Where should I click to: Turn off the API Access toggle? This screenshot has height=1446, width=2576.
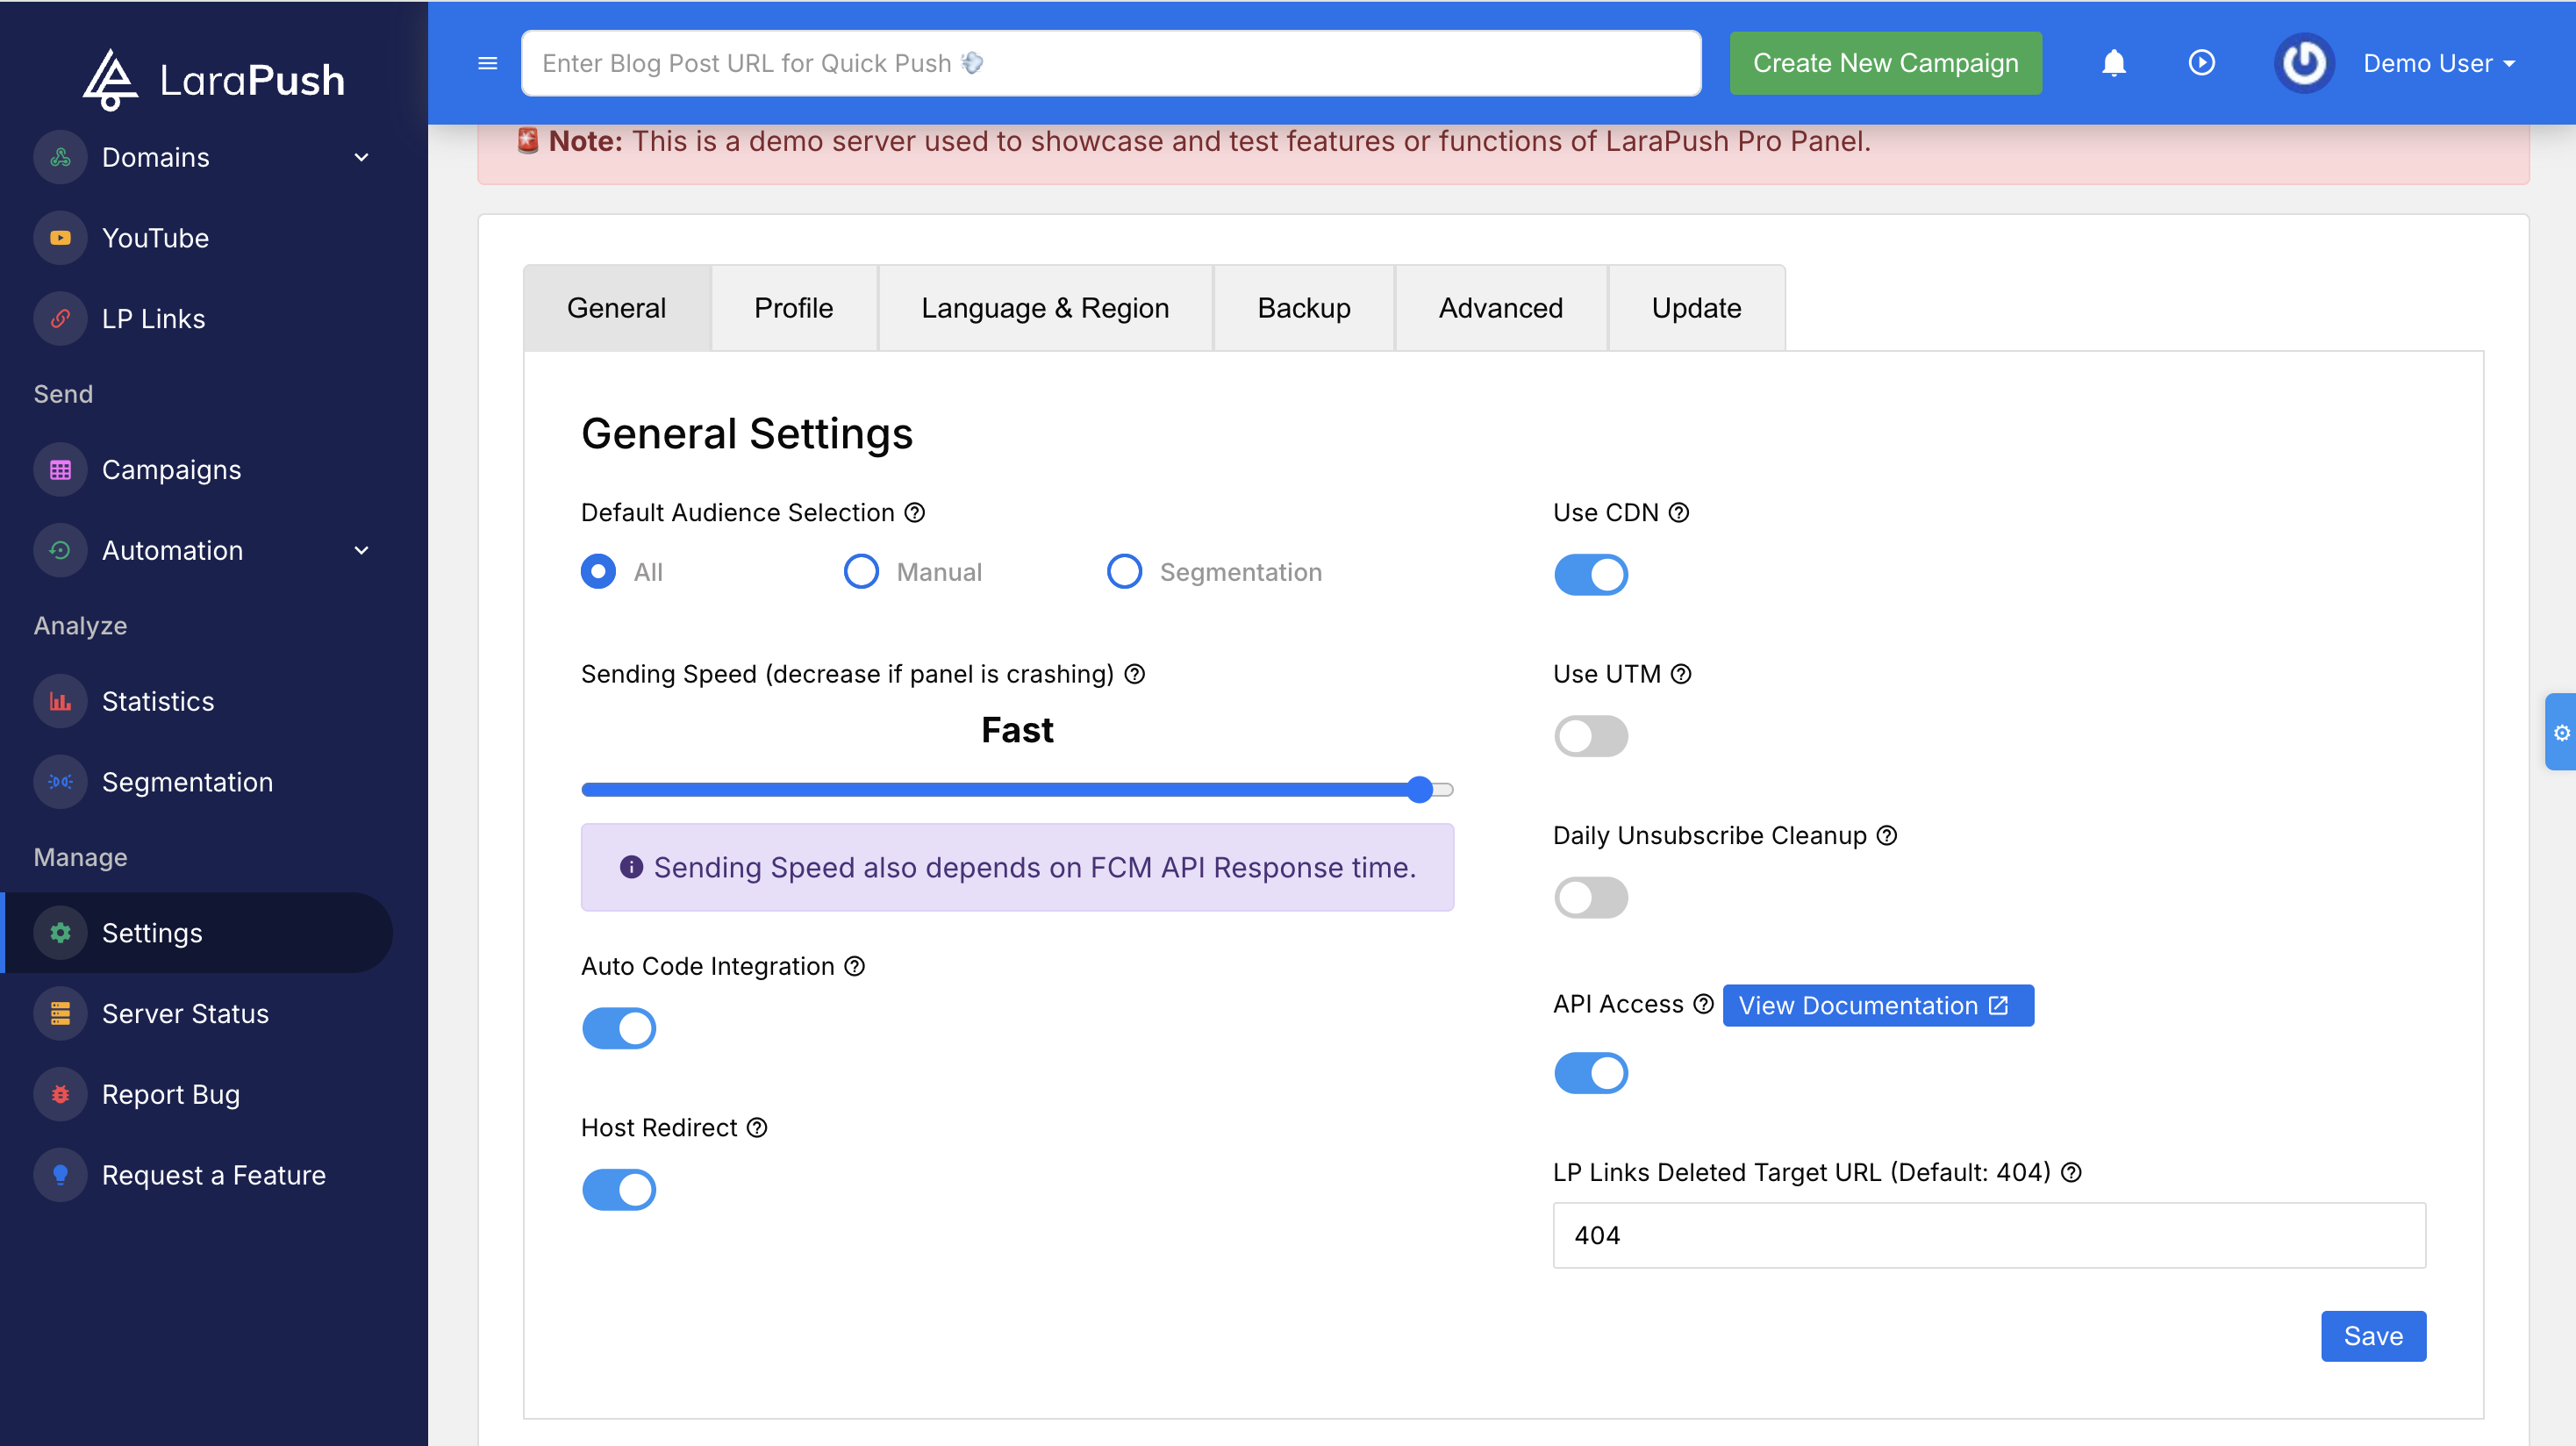pos(1590,1074)
